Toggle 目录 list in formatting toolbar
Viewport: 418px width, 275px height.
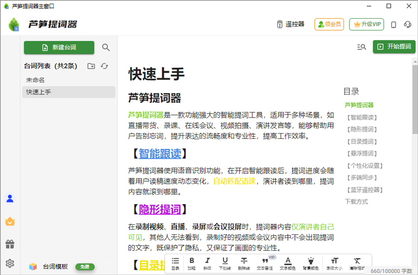pos(176,264)
